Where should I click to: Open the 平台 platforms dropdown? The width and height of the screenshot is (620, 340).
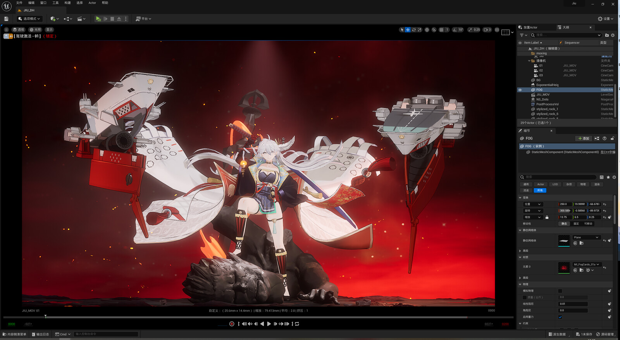(x=144, y=19)
